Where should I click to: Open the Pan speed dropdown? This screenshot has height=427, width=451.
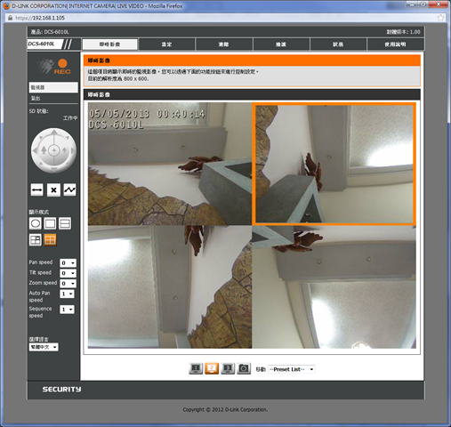pos(68,263)
